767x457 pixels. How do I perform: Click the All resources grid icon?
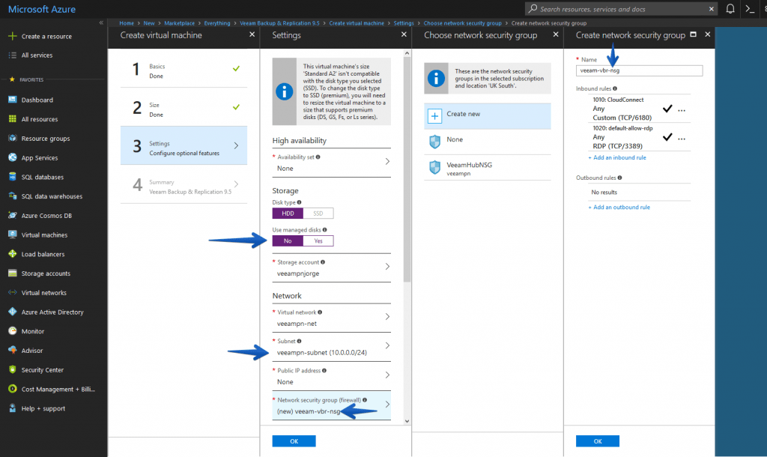pyautogui.click(x=13, y=119)
